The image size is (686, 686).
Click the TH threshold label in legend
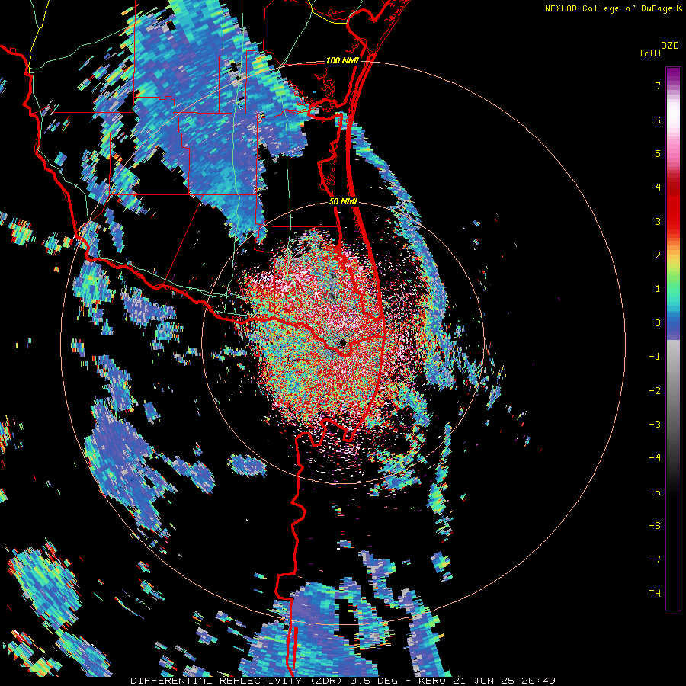point(655,594)
